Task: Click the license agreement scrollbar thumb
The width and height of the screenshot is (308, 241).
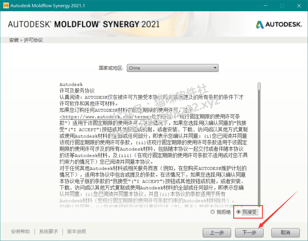Action: pos(259,86)
